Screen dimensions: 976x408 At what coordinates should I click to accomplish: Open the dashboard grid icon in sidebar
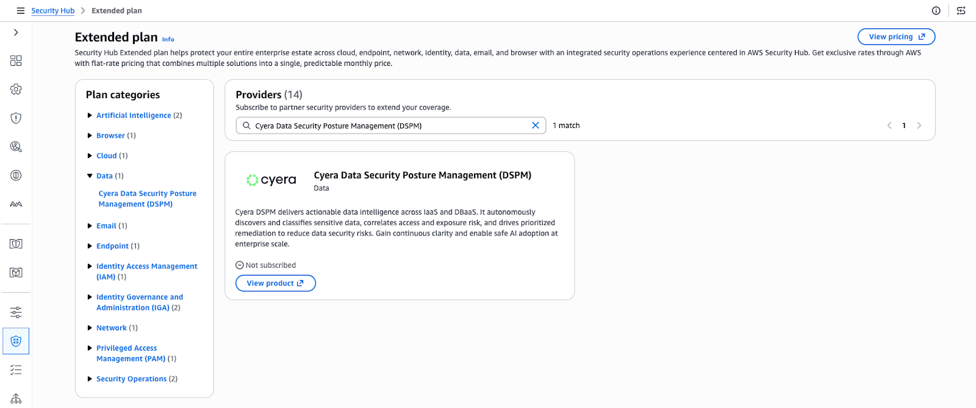[x=16, y=60]
